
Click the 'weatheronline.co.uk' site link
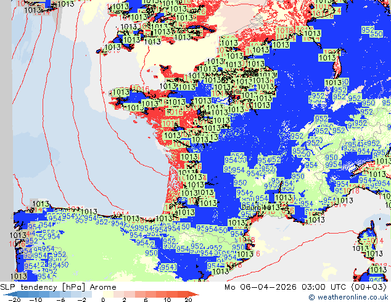tap(353, 297)
